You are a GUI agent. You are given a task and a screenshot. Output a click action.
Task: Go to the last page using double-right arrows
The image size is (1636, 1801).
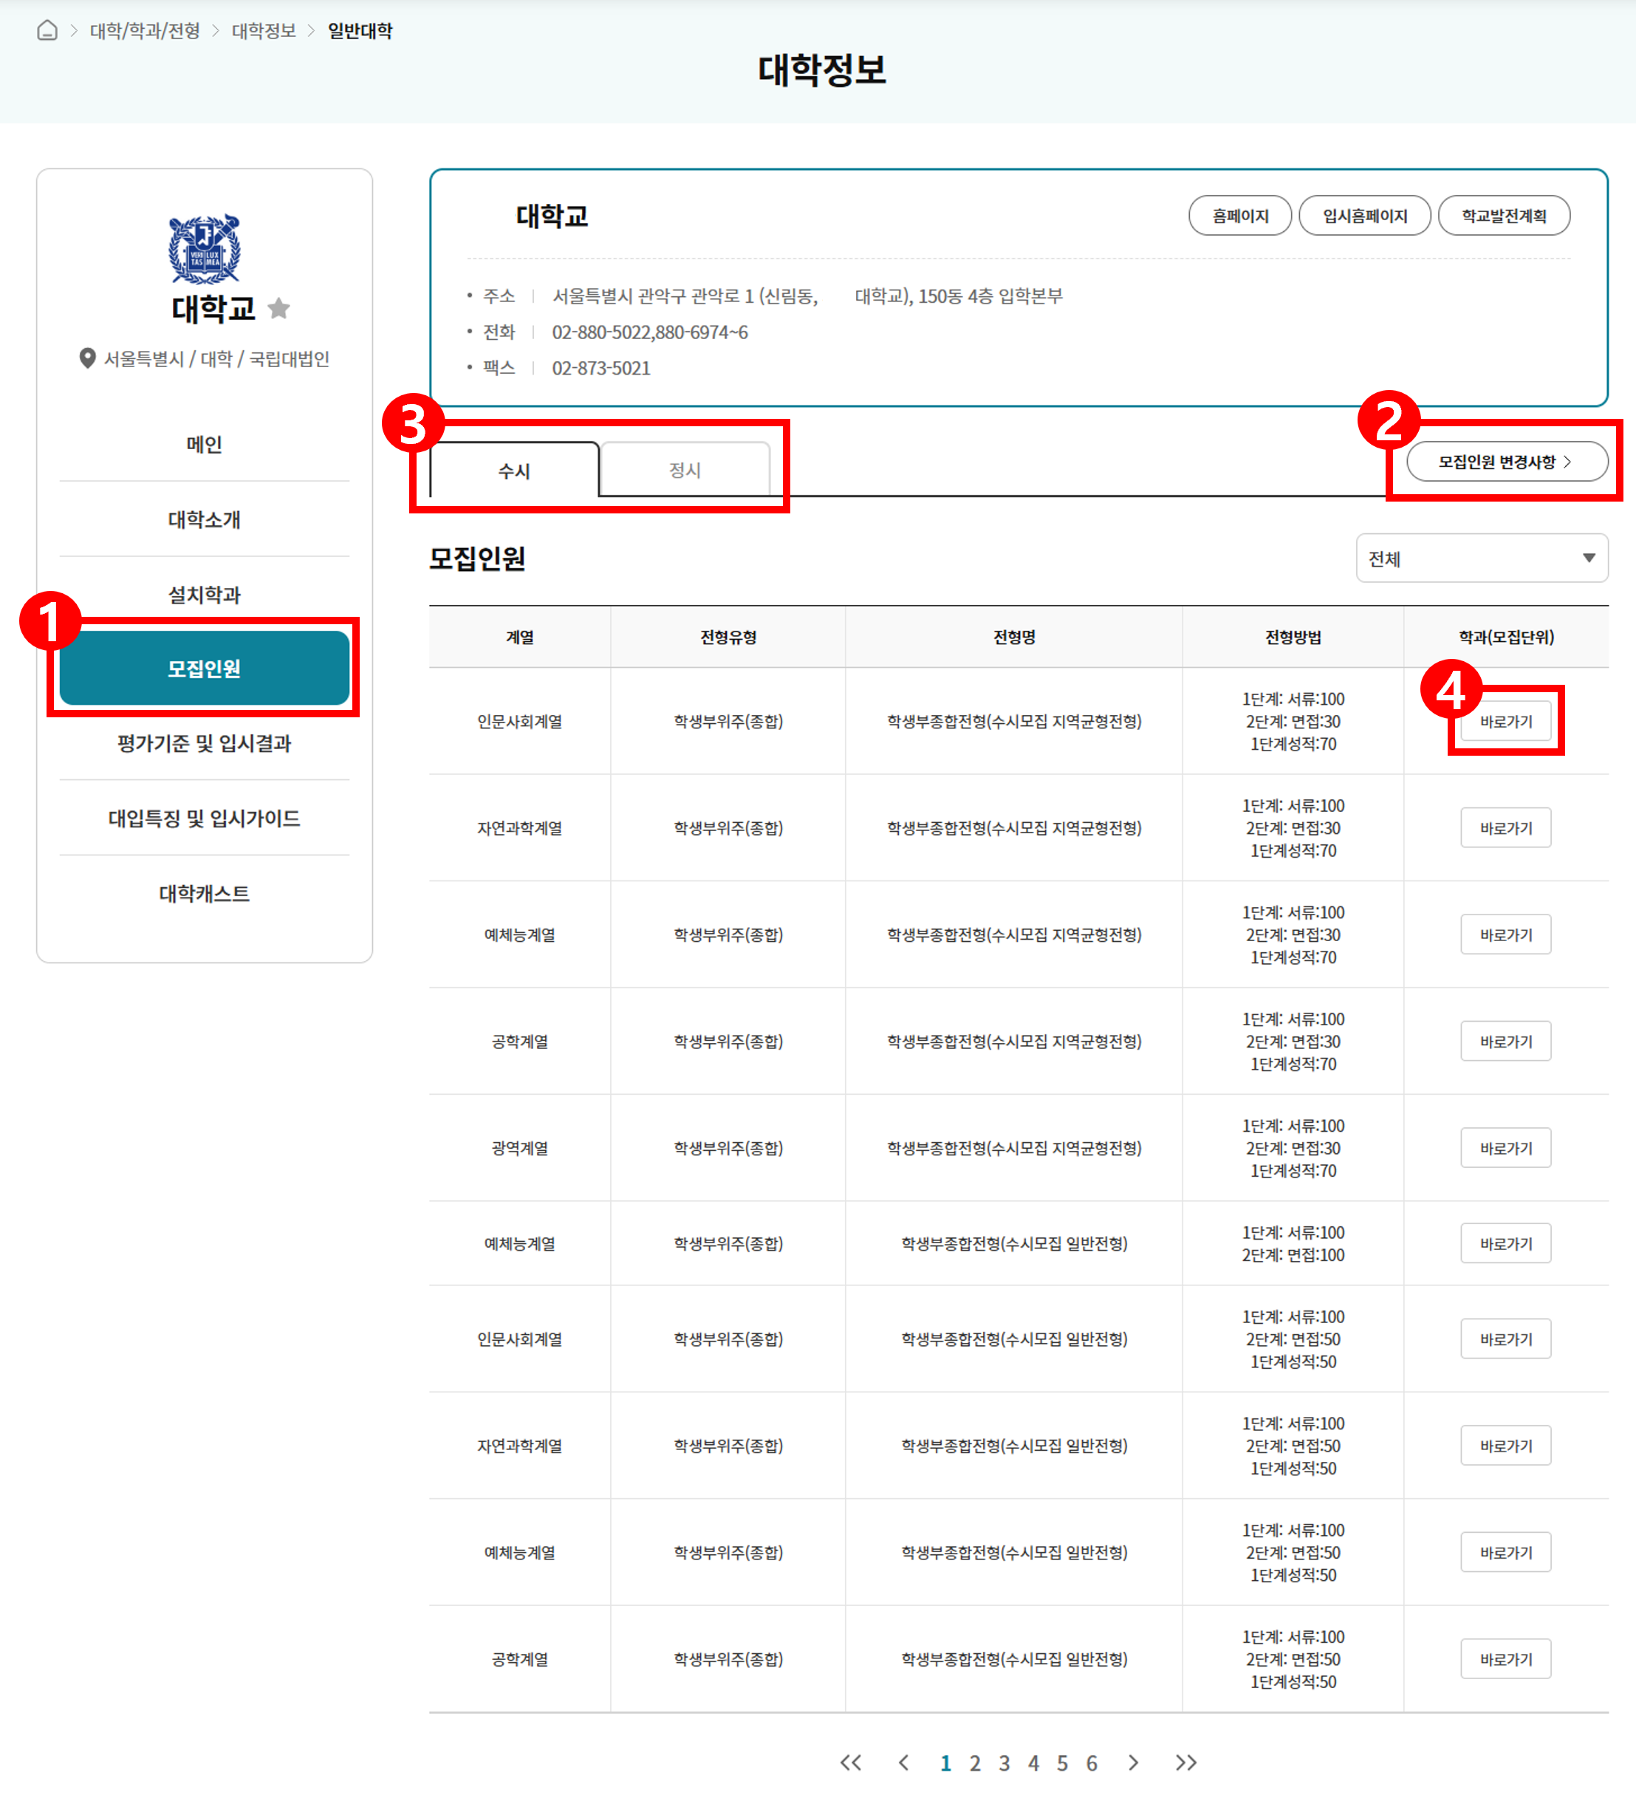1185,1763
